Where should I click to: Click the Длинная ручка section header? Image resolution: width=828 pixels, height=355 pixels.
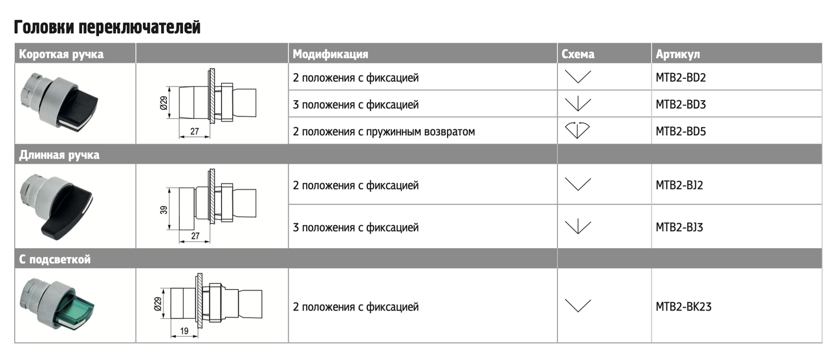click(60, 155)
